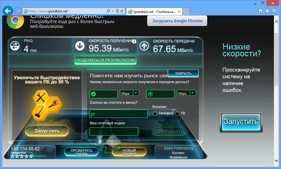The height and width of the screenshot is (169, 281).
Task: Click the IP address 188.134.48.42
Action: [25, 149]
